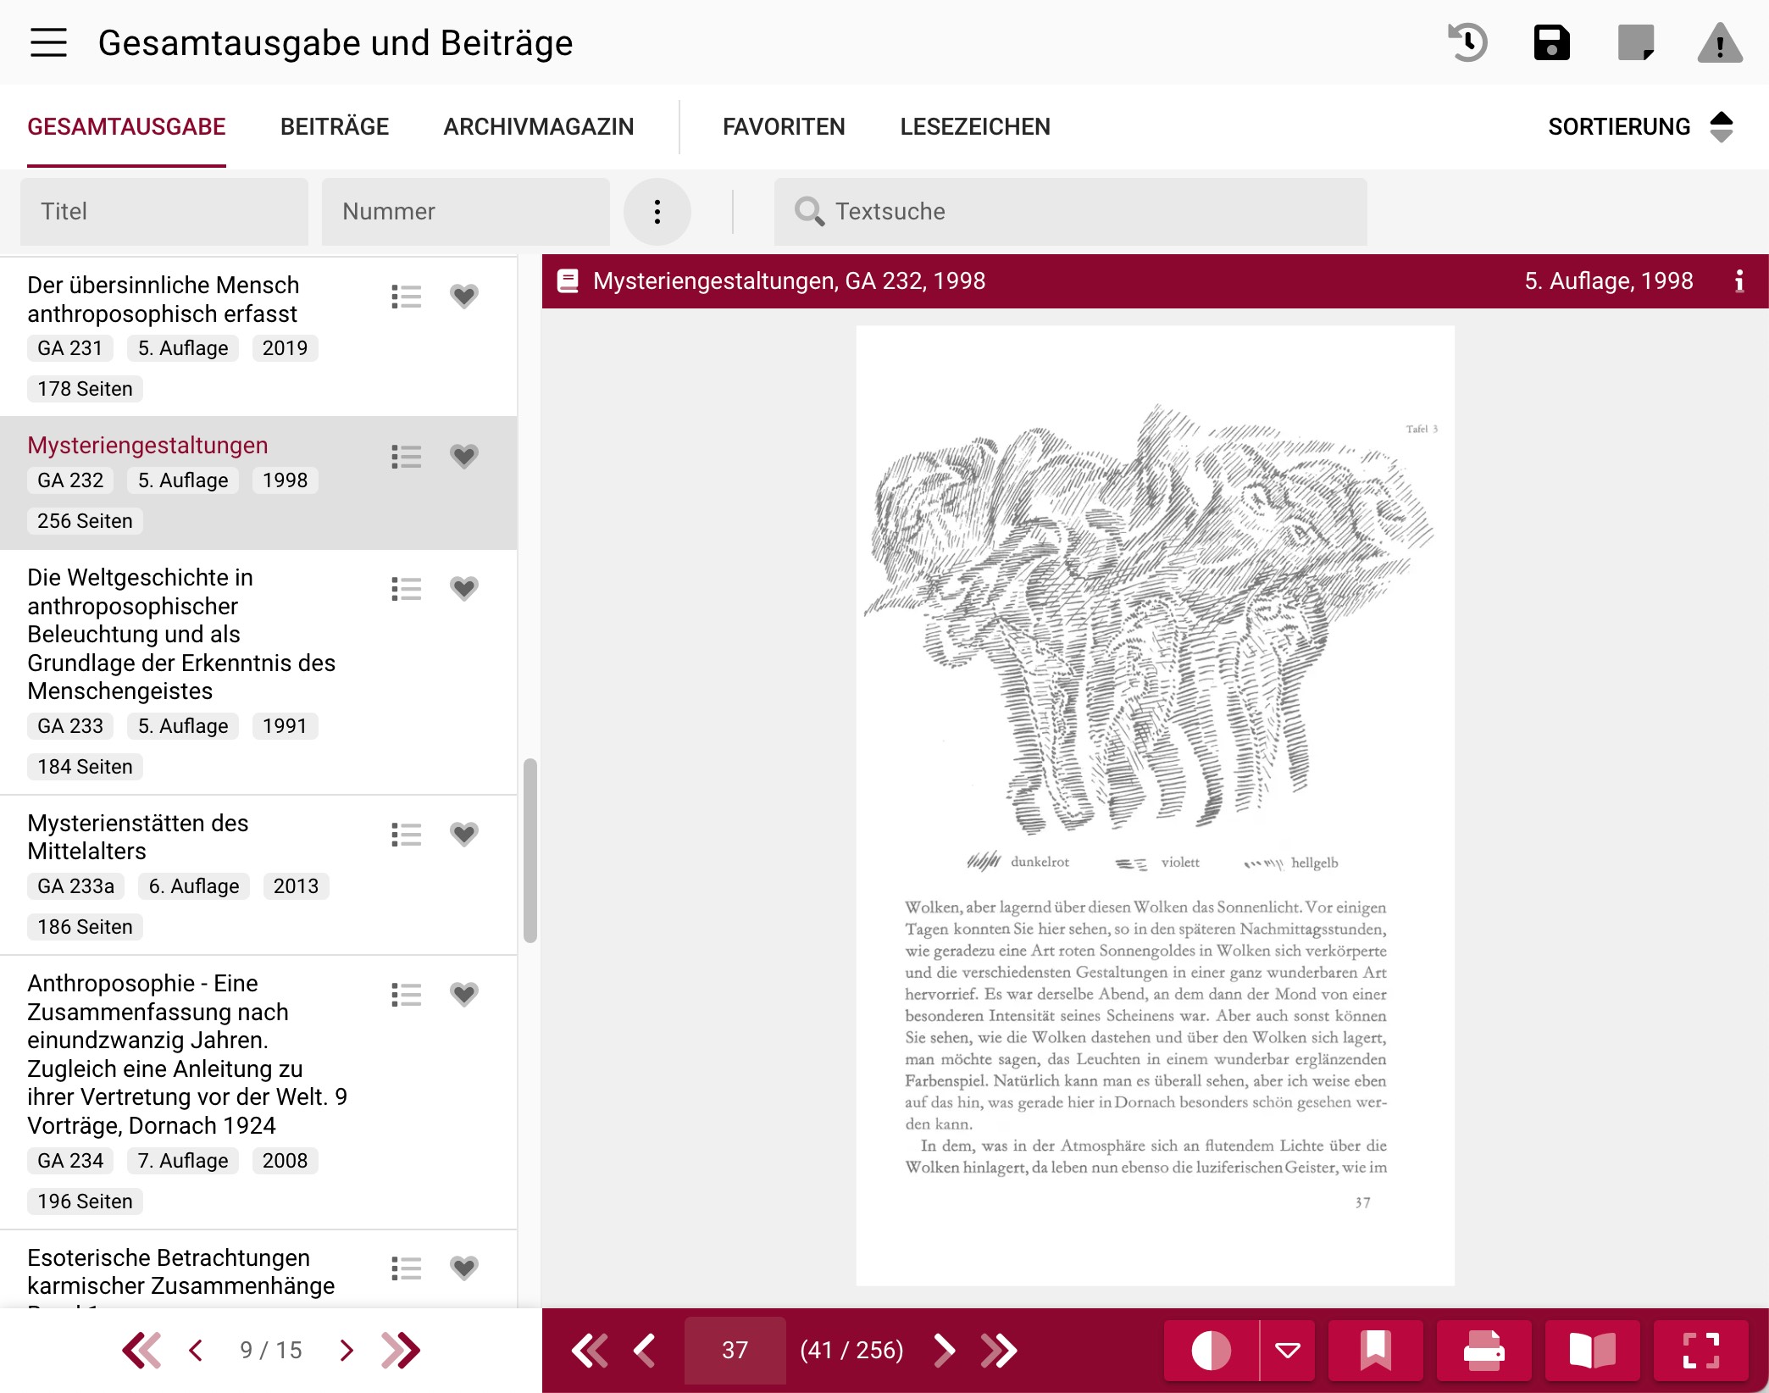The height and width of the screenshot is (1393, 1769).
Task: Switch to the BEITRÄGE tab
Action: click(x=334, y=127)
